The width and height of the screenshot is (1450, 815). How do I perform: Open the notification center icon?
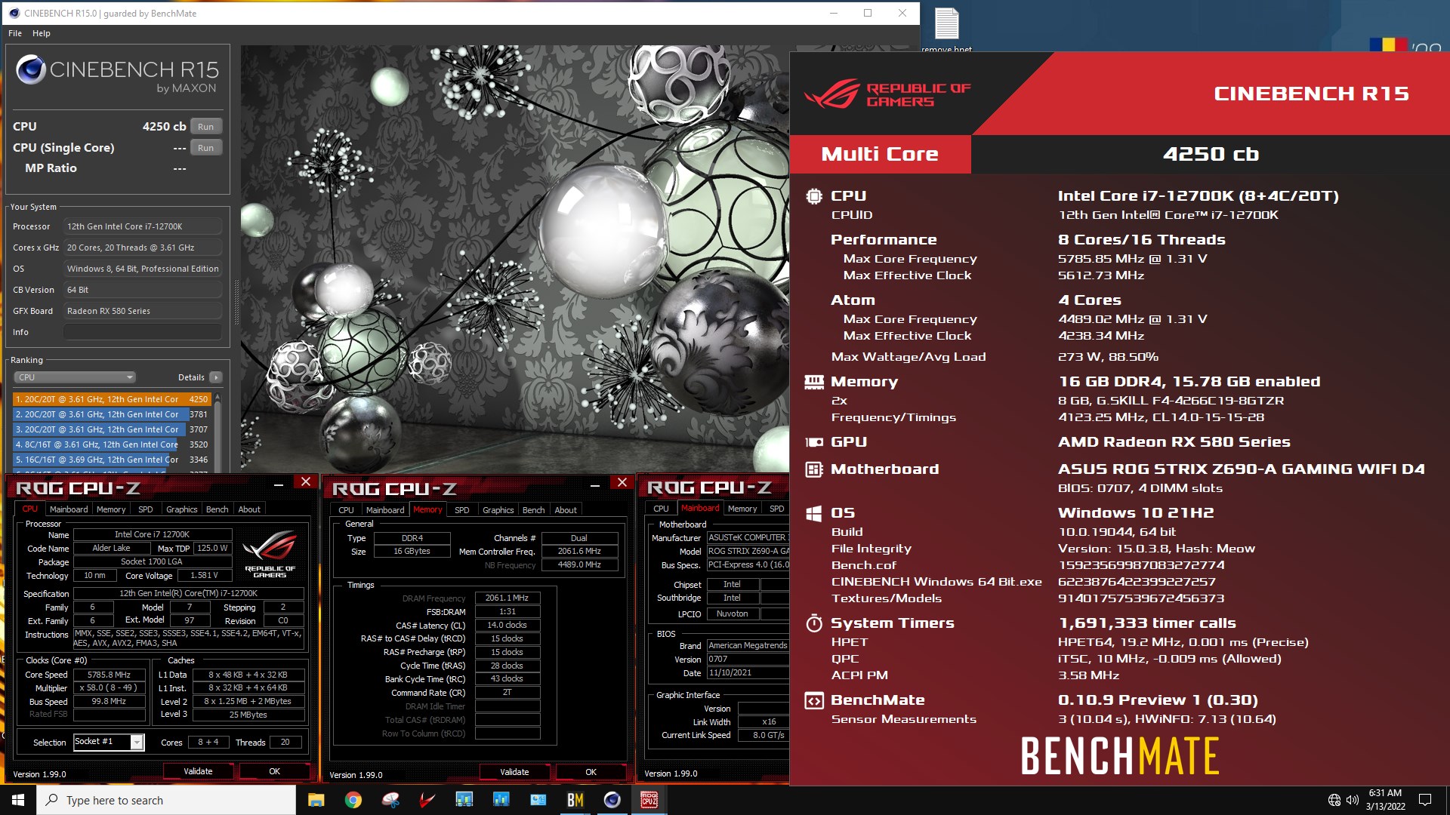1425,800
